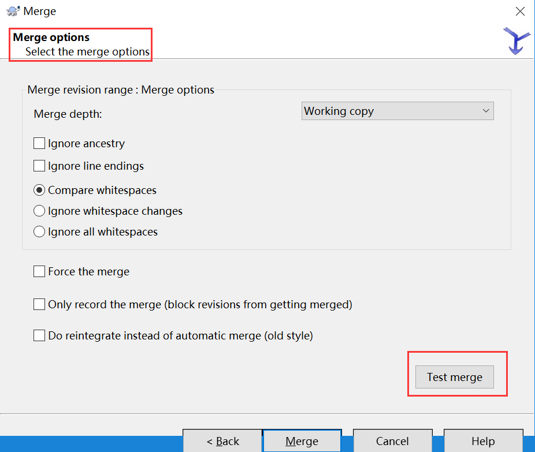535x452 pixels.
Task: Choose the Ignore whitespace changes option
Action: [x=39, y=211]
